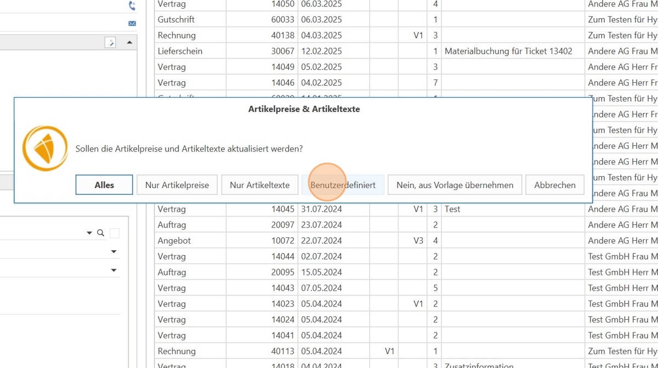Choose Nur Artikelpreise
Image resolution: width=658 pixels, height=368 pixels.
[x=177, y=185]
